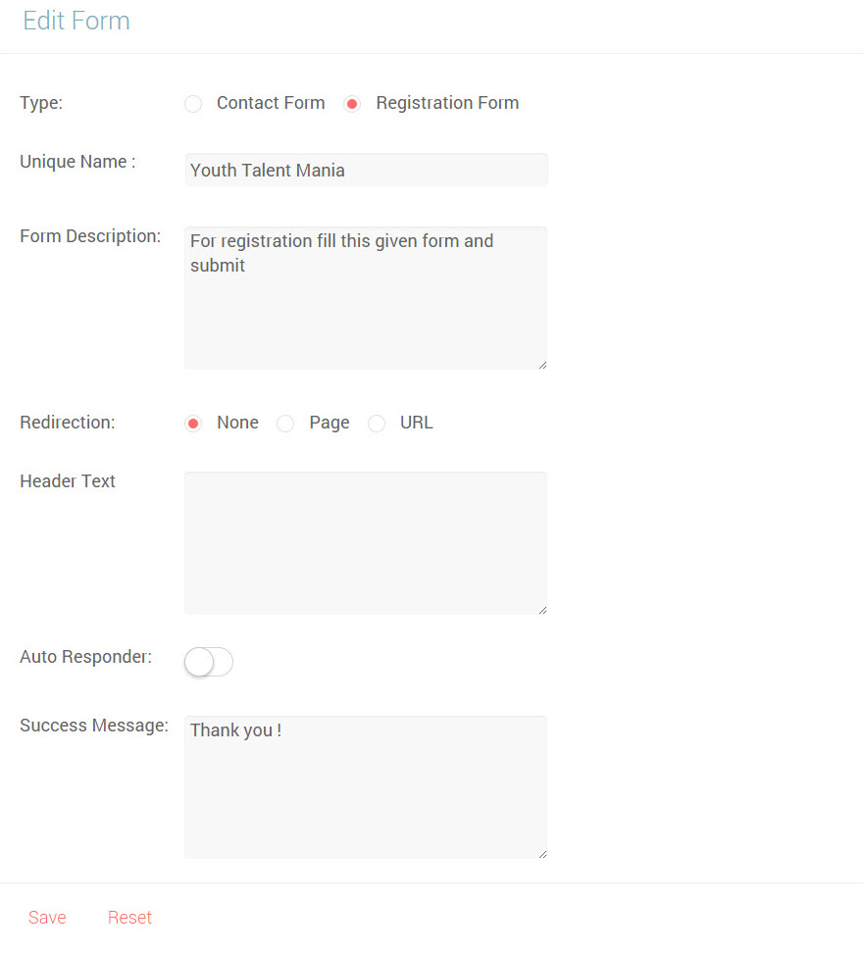Grab the Form Description resize handle
The image size is (864, 953).
[542, 365]
